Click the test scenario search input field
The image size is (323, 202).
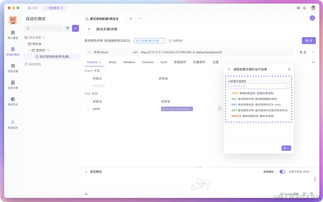pyautogui.click(x=44, y=28)
